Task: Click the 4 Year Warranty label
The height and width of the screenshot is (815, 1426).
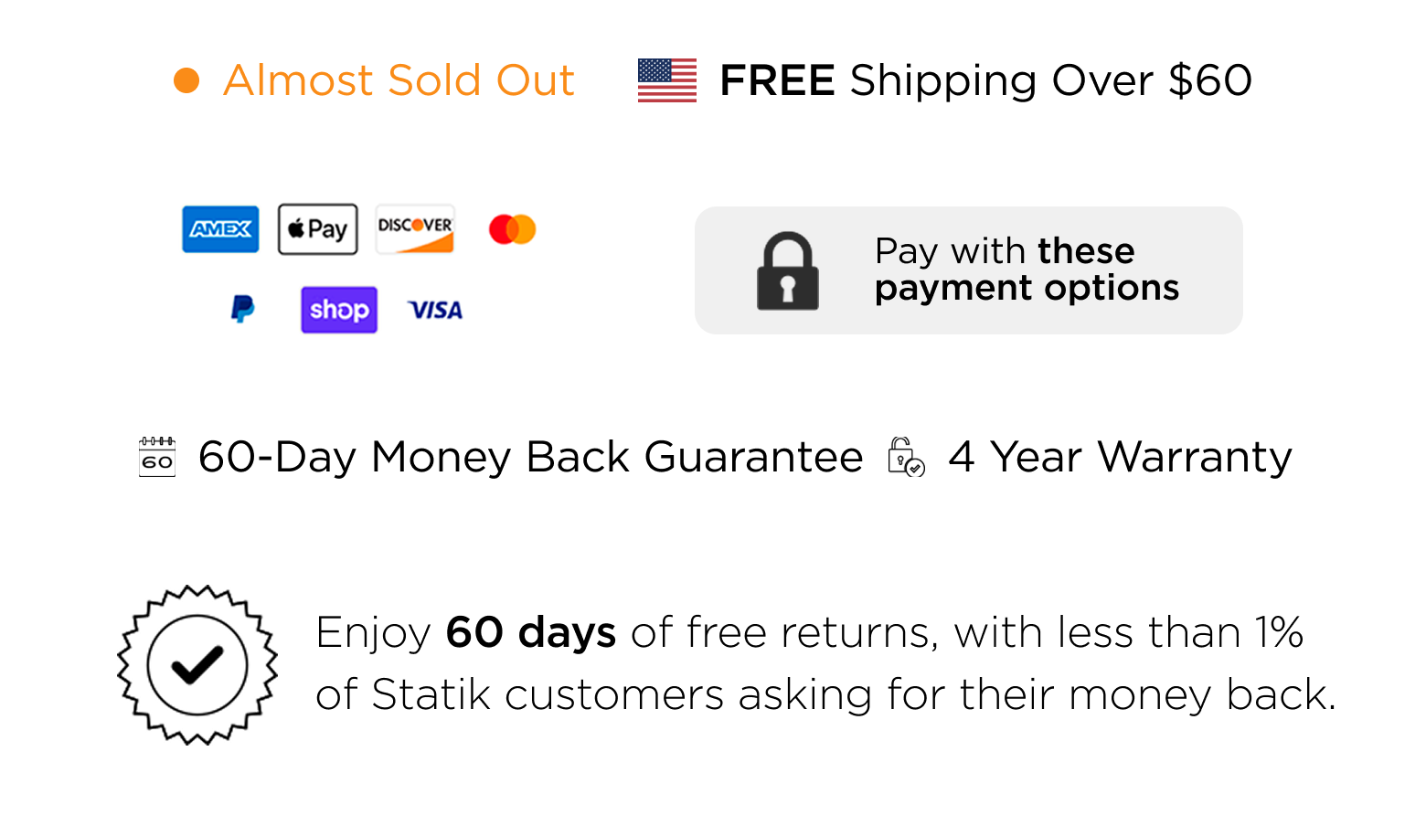Action: [1121, 457]
